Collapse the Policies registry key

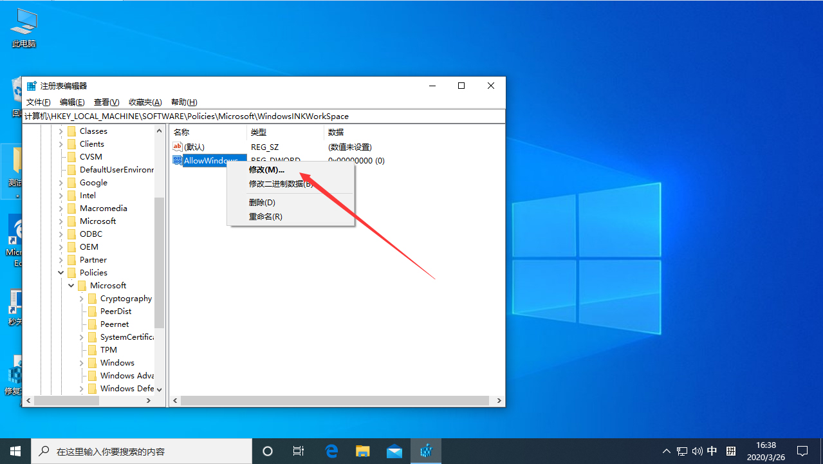60,272
